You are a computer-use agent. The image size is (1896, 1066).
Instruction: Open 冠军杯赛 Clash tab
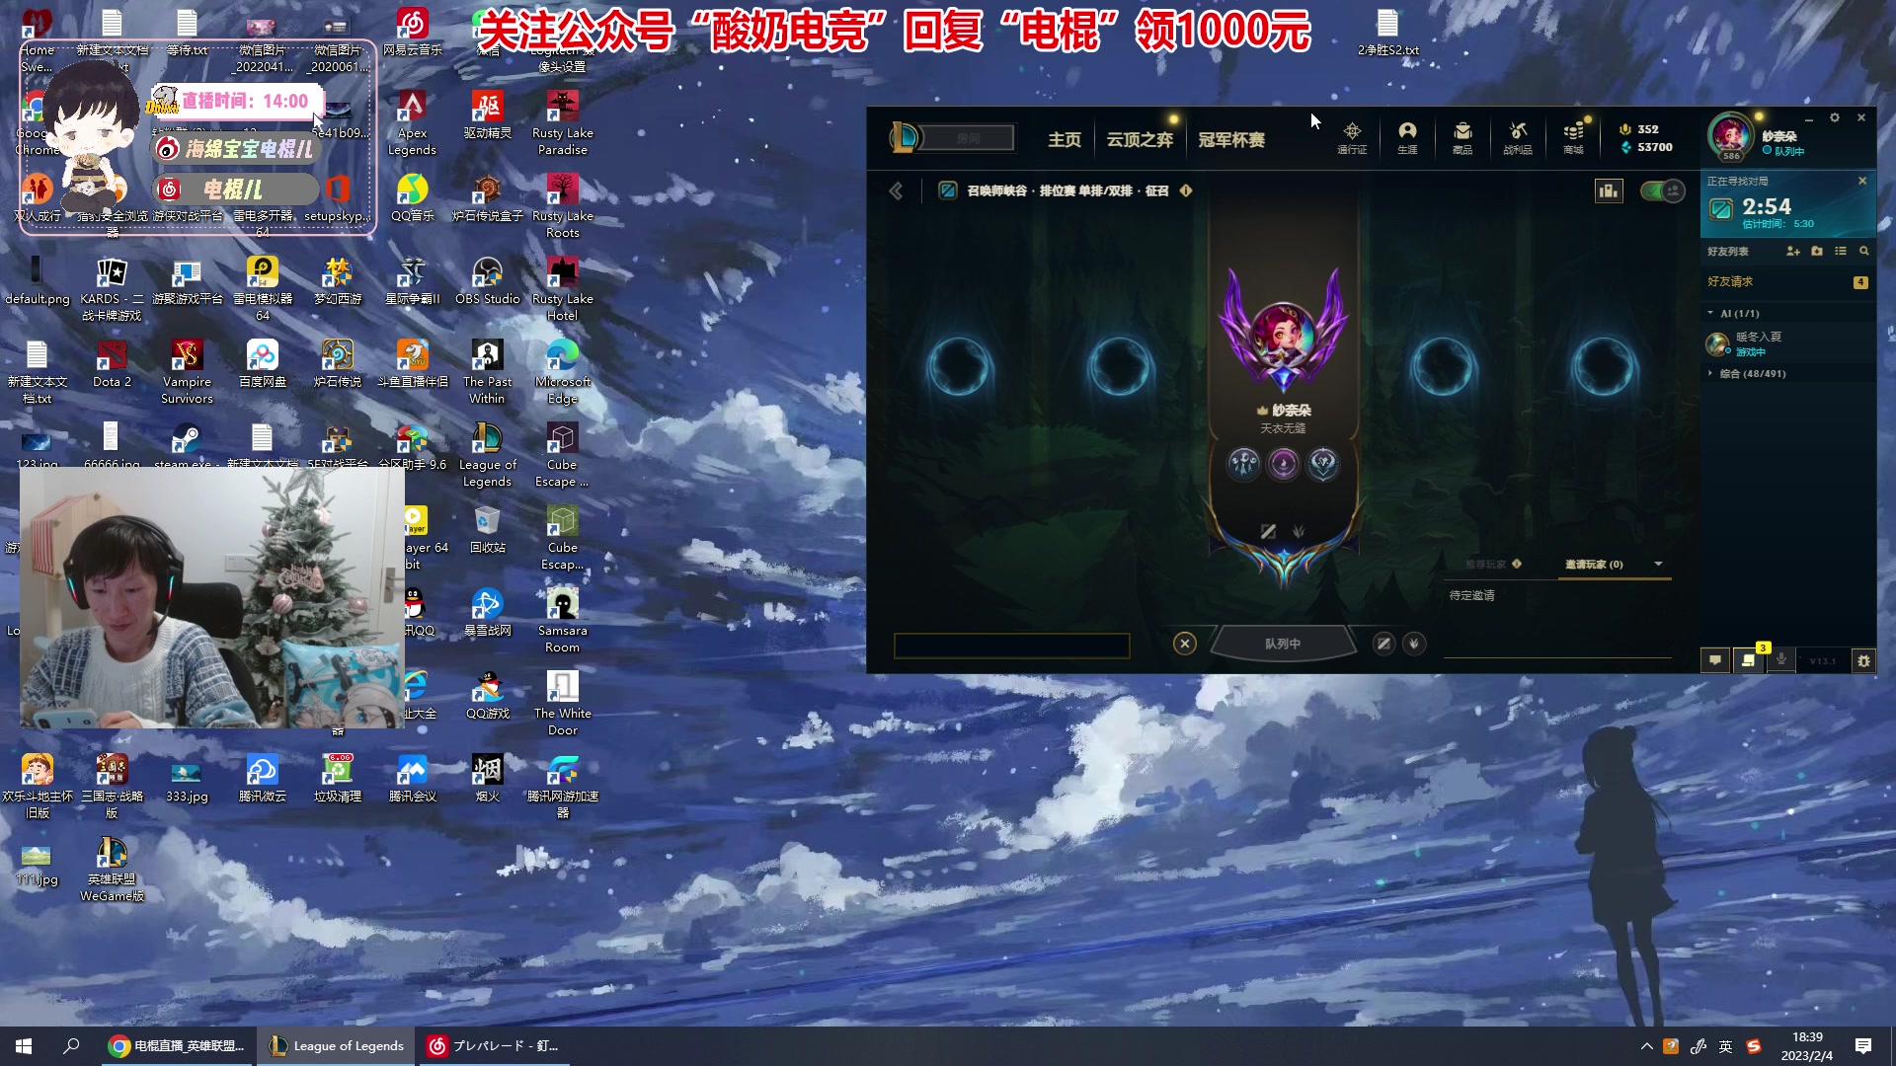tap(1231, 139)
